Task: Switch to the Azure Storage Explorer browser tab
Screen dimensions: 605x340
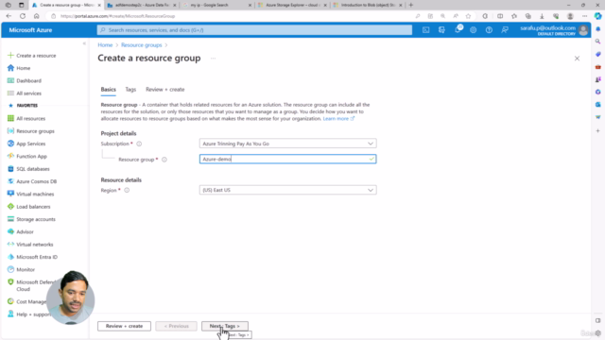Action: 292,5
